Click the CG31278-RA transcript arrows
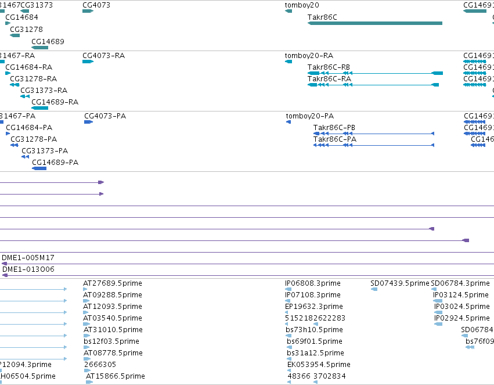Screen dimensions: 494x385 pyautogui.click(x=15, y=85)
